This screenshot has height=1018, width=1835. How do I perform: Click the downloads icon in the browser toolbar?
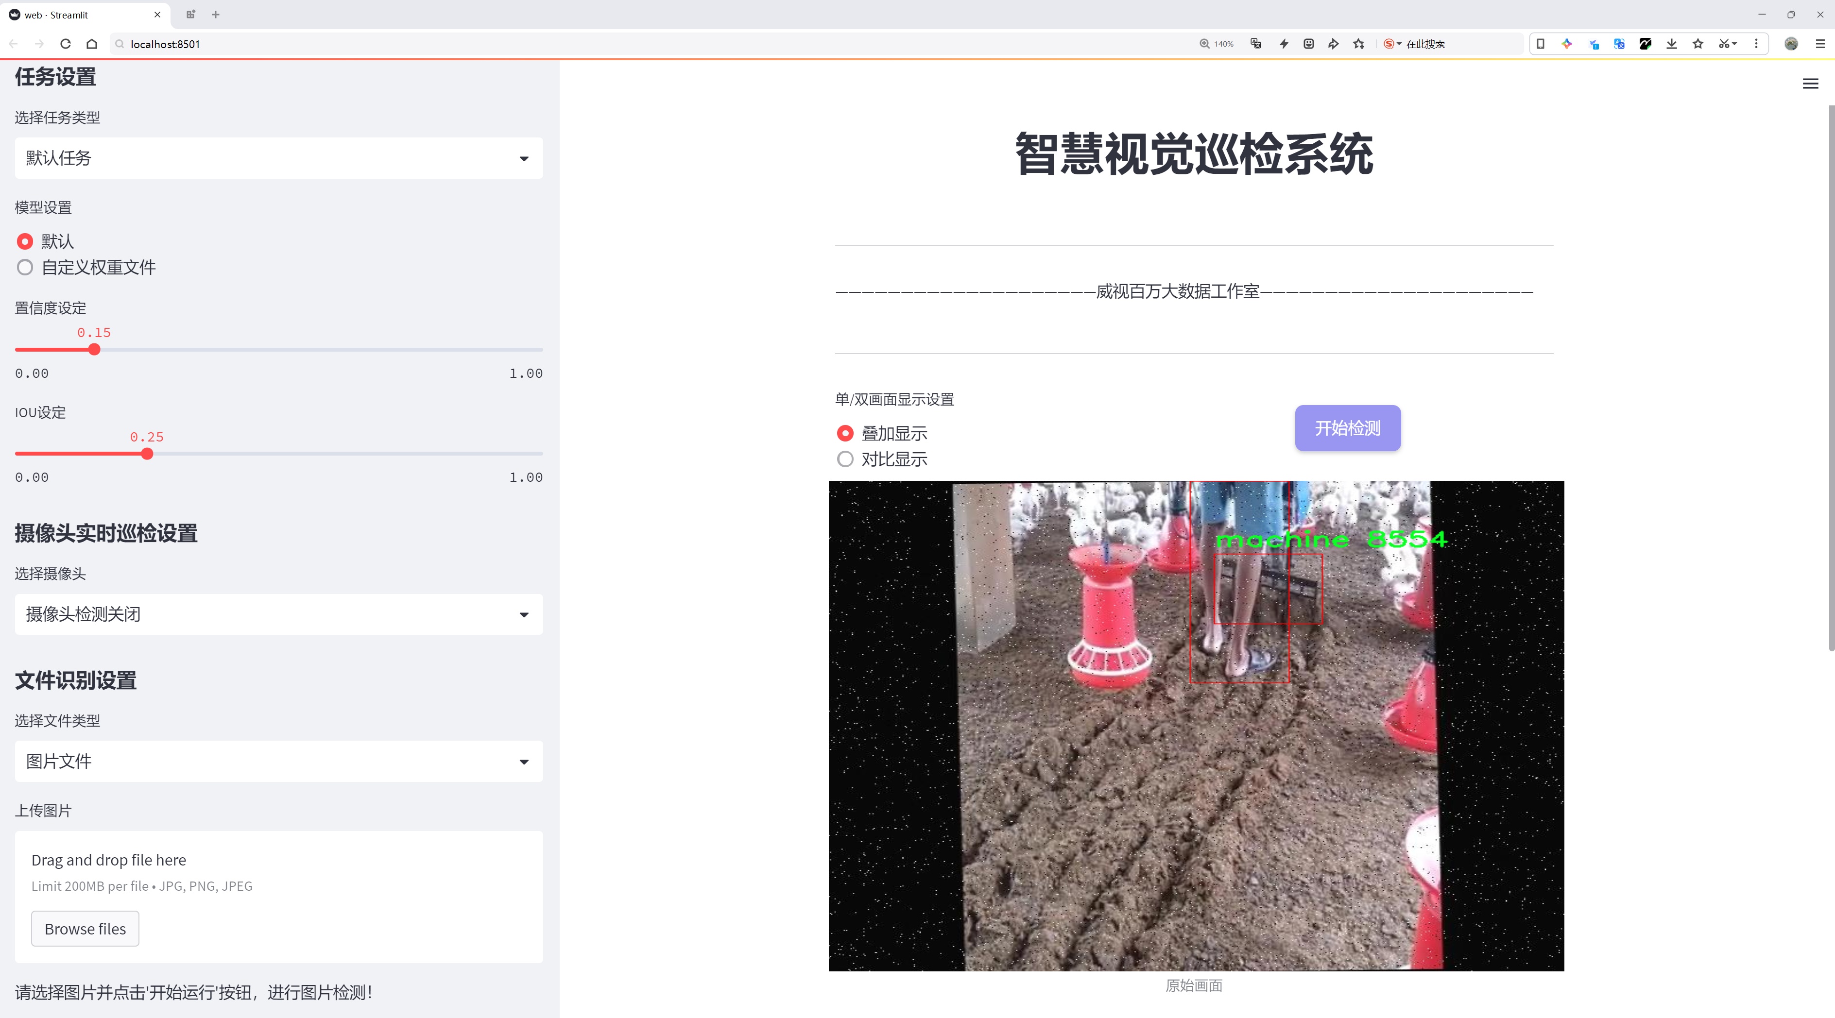tap(1671, 43)
